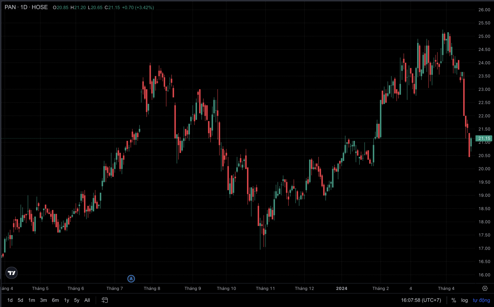Click the 2024 label on time axis
494x307 pixels.
341,288
